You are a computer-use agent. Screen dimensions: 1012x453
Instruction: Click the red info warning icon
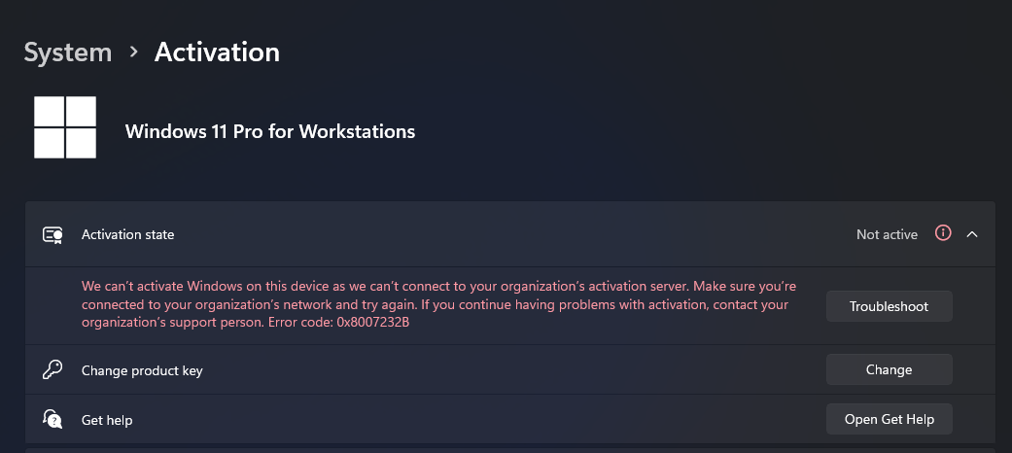pyautogui.click(x=943, y=233)
